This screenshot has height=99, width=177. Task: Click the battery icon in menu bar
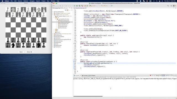click(150, 1)
